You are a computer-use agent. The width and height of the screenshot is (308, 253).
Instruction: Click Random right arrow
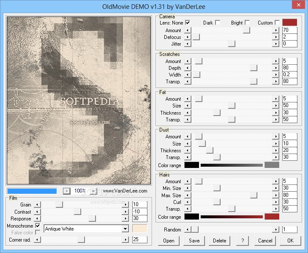pos(276,229)
